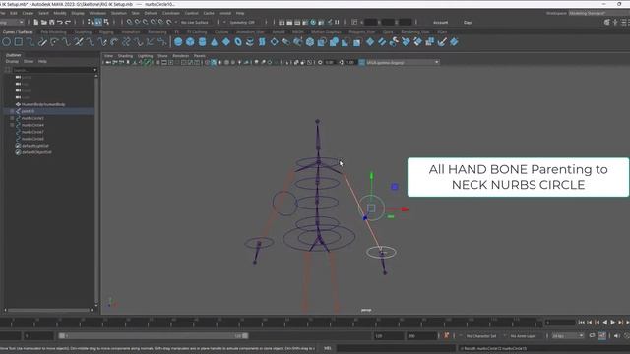Open the Deform menu
The height and width of the screenshot is (354, 630).
pyautogui.click(x=151, y=13)
